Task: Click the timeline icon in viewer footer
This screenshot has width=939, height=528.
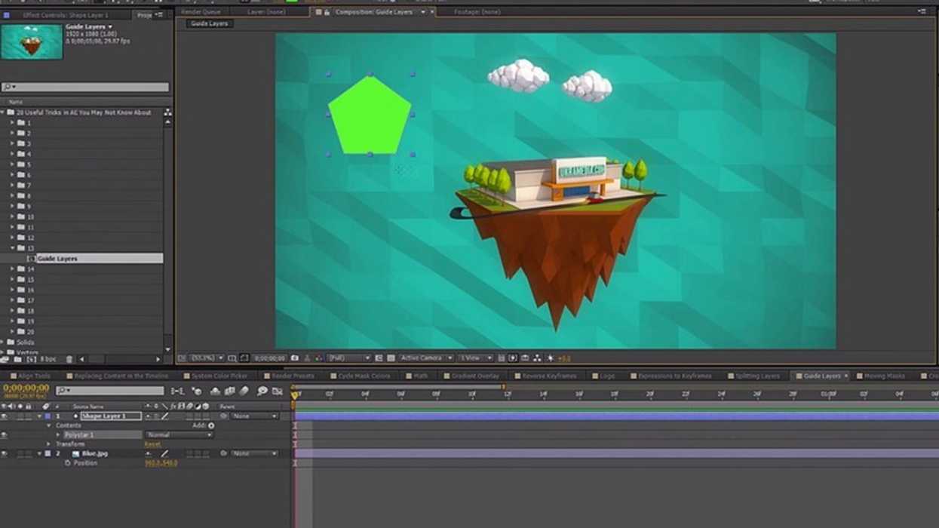Action: [x=525, y=358]
